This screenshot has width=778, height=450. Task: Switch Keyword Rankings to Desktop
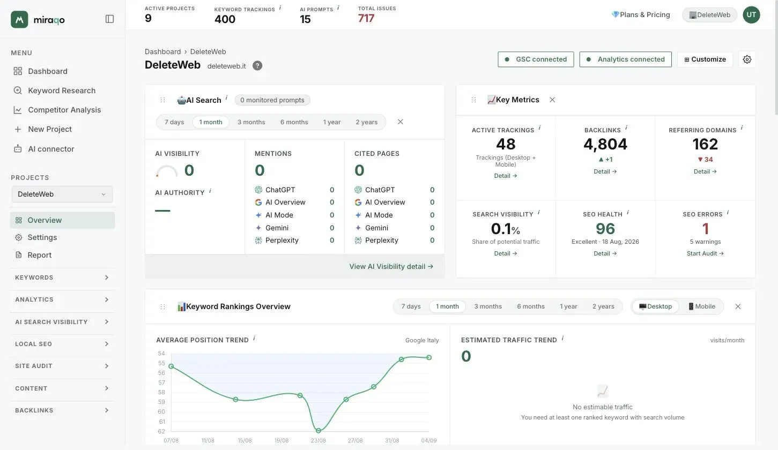(655, 306)
